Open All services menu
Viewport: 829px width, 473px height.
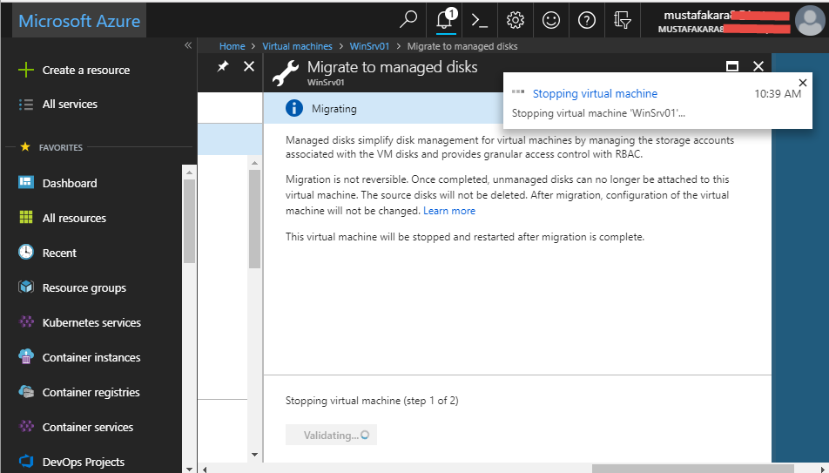[x=70, y=105]
